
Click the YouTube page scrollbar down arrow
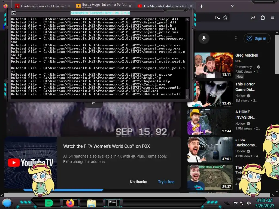[x=277, y=192]
